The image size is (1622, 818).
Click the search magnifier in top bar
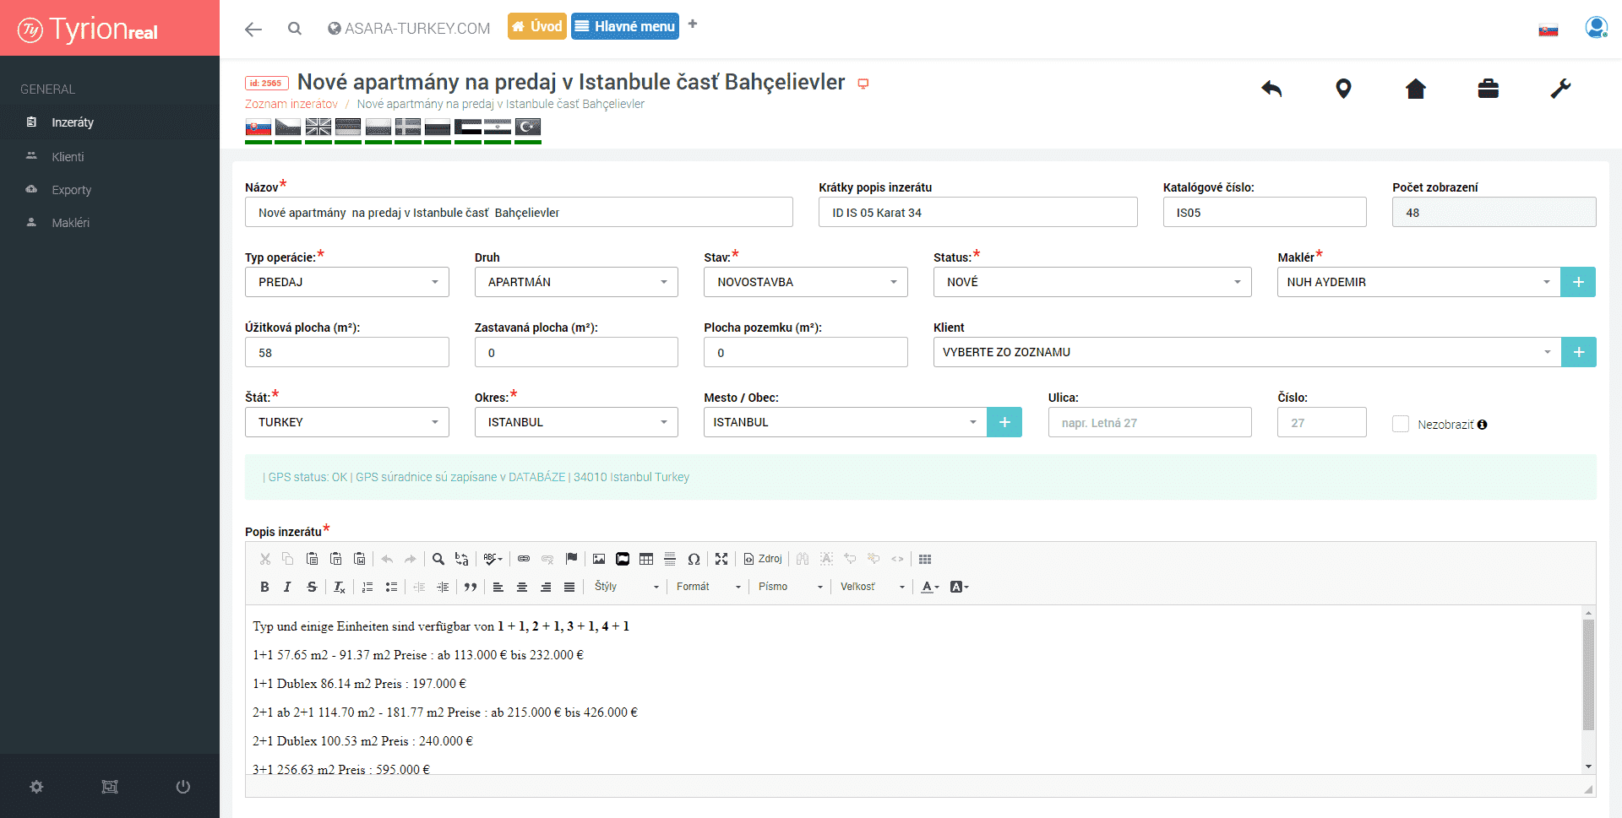[294, 29]
